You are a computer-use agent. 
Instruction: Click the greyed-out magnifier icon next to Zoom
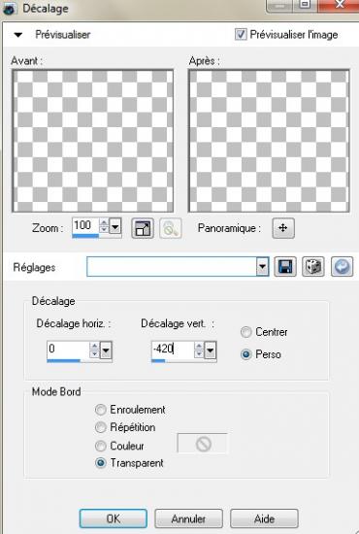point(170,228)
